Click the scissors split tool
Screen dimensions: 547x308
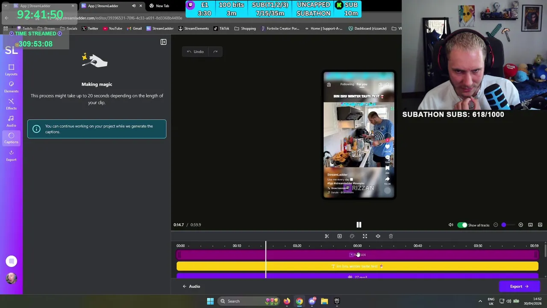click(327, 236)
